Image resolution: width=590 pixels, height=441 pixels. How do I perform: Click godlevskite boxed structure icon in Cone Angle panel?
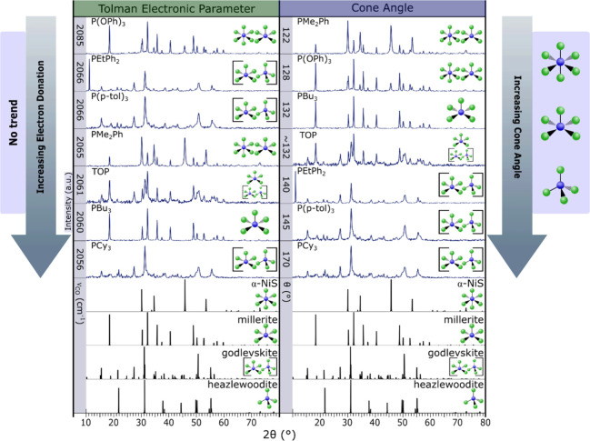pos(466,366)
